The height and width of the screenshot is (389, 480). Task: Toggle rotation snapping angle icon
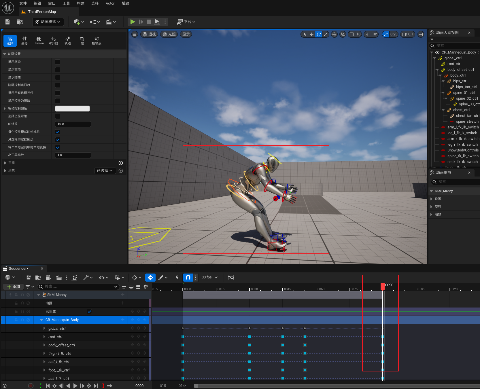(x=367, y=34)
